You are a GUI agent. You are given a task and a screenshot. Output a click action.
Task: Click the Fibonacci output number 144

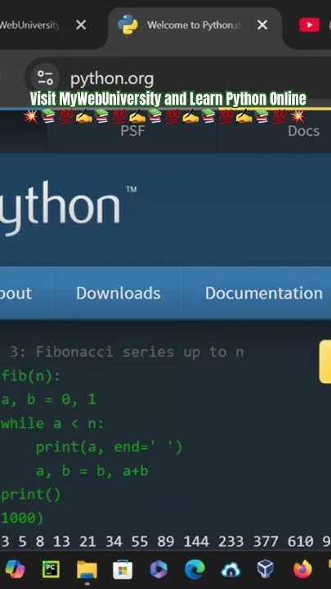click(196, 542)
